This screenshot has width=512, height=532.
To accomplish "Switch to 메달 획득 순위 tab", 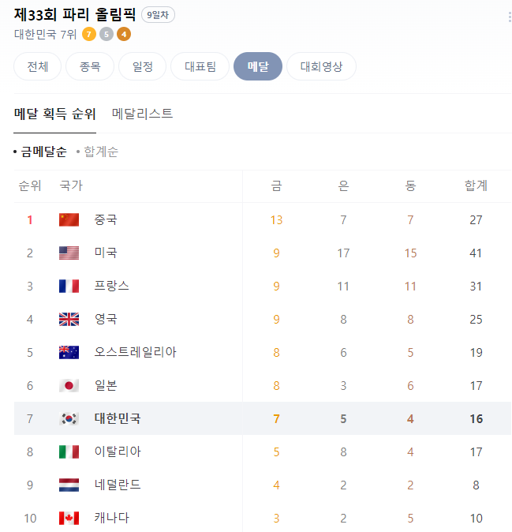I will coord(54,114).
